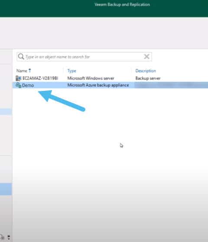The height and width of the screenshot is (242, 208).
Task: Sort by the Type column header
Action: 72,71
